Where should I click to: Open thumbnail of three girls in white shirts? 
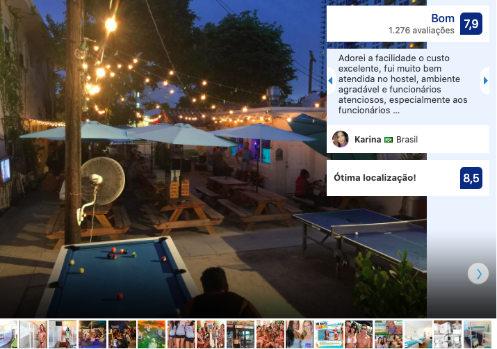coord(181,334)
